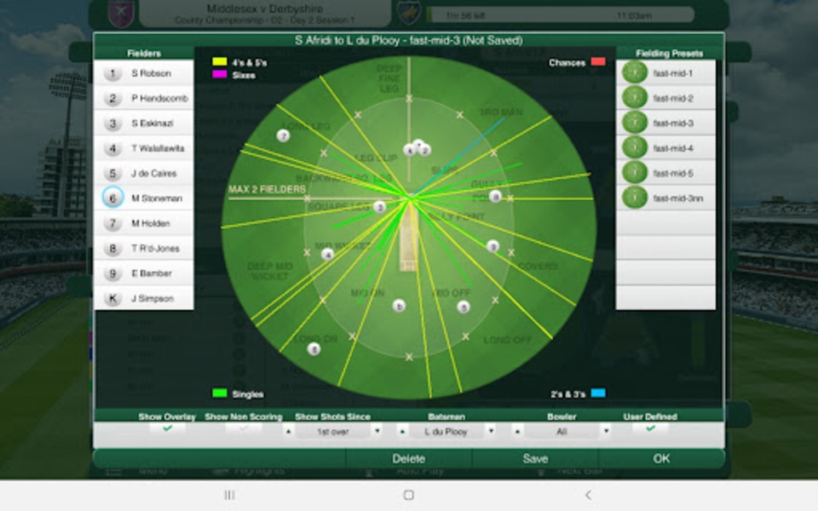Open the '1st over' shots selector

(333, 432)
